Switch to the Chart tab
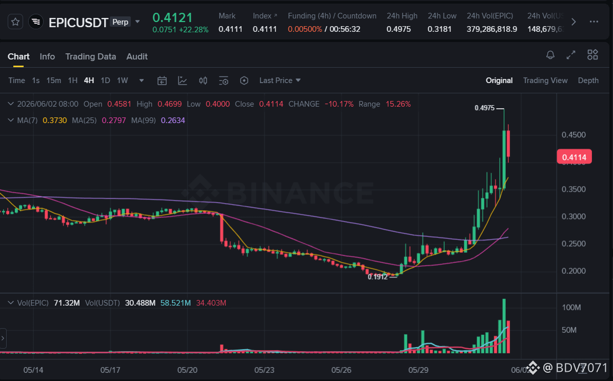Screen dimensions: 613x381 click(18, 56)
